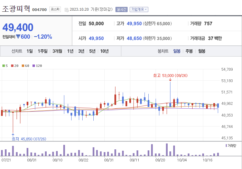Click the 51,571 y-axis label
Screen dimensions: 242x169
click(x=227, y=92)
